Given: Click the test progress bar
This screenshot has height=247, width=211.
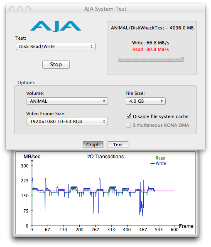Looking at the screenshot, I should [x=151, y=59].
